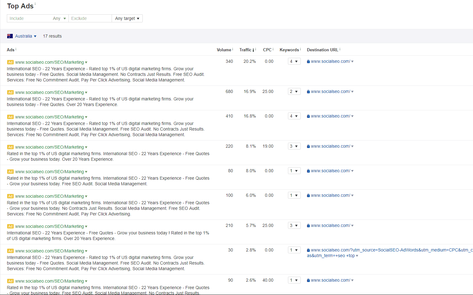Sort results by the Volume column header
473x295 pixels.
coord(224,50)
